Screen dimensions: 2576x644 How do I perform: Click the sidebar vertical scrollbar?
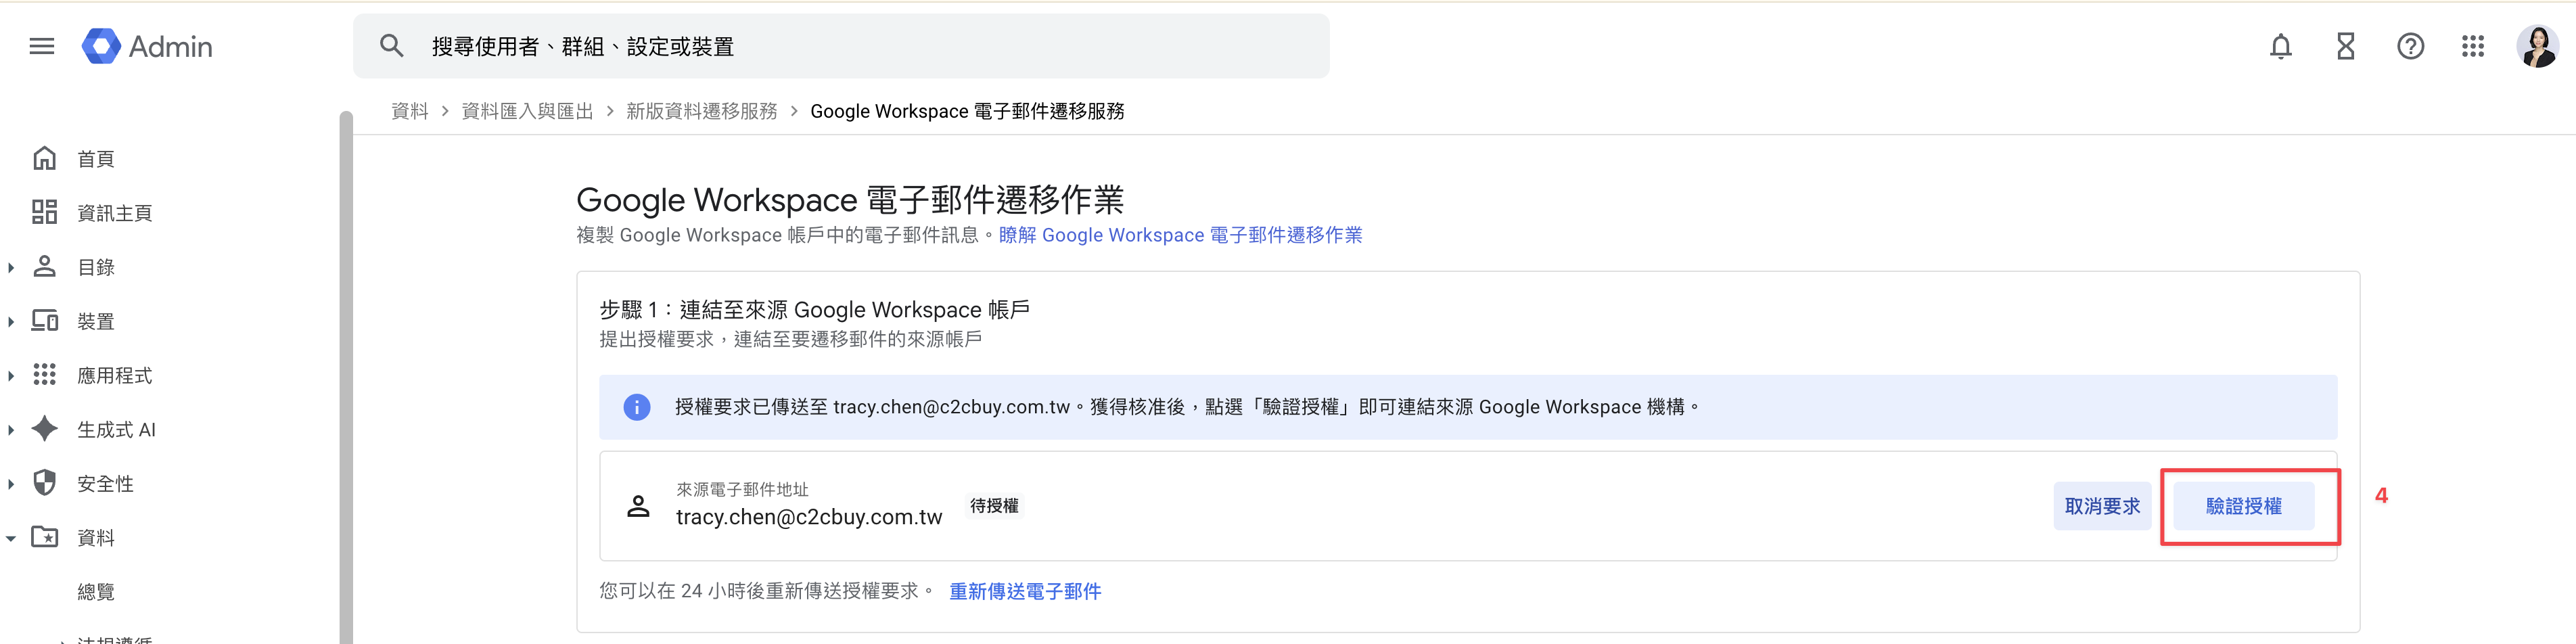click(346, 377)
